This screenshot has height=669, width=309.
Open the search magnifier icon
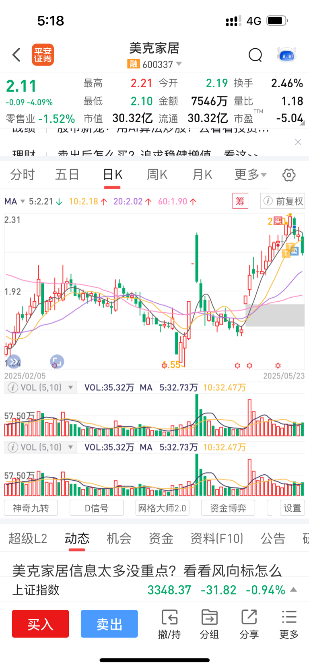[x=255, y=55]
